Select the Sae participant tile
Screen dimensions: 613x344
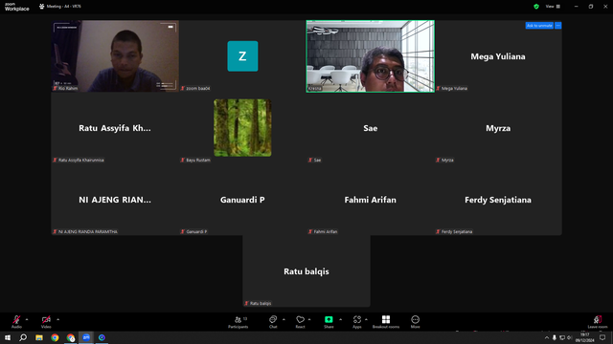point(371,128)
